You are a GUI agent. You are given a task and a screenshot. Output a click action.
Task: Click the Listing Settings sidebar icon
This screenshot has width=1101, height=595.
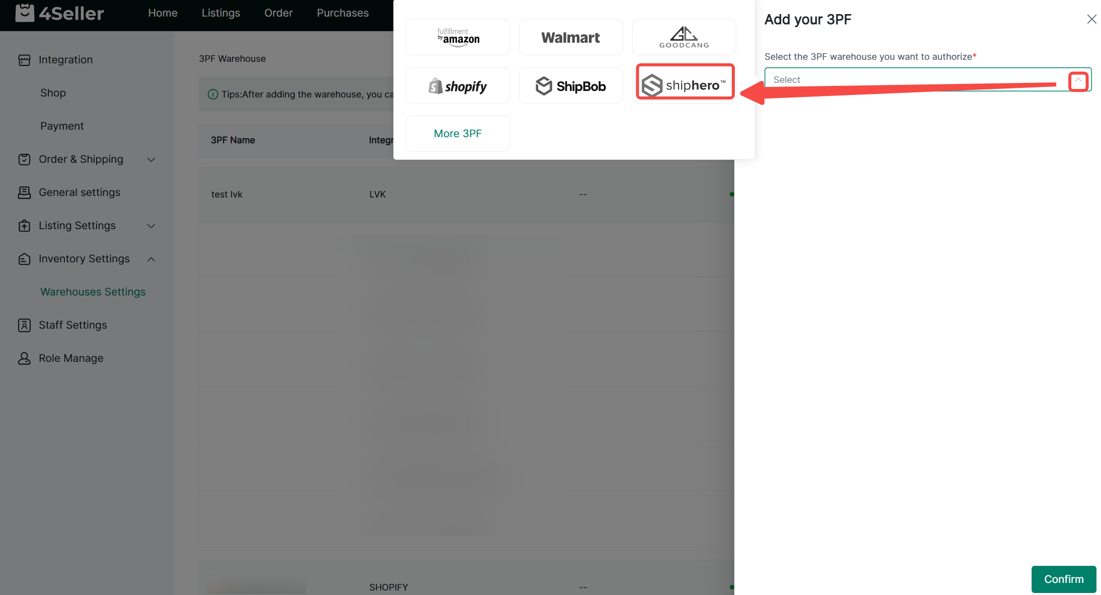(24, 226)
